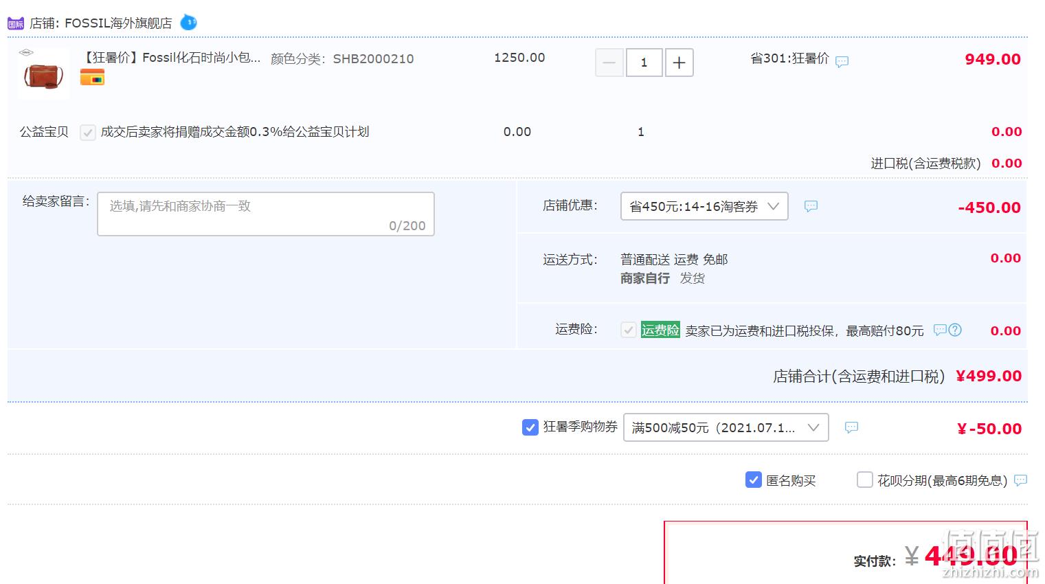Click the question mark help icon for shipping insurance

[955, 330]
